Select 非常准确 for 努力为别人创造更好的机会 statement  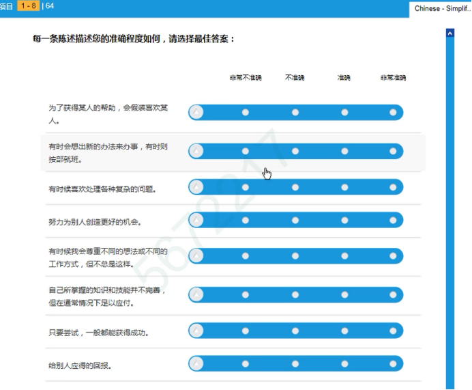coord(394,220)
